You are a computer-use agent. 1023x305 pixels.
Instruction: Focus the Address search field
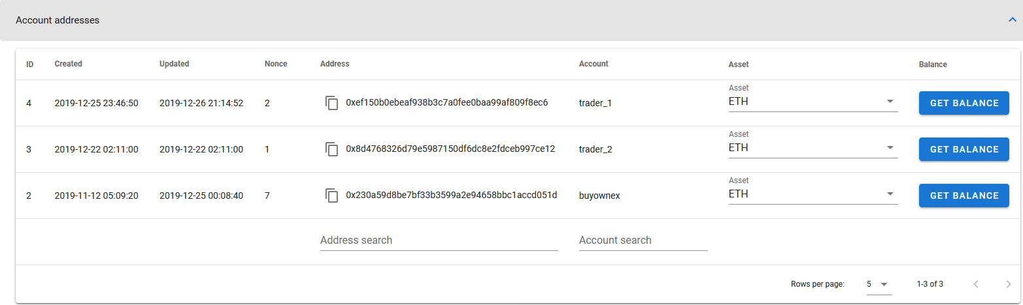point(439,240)
